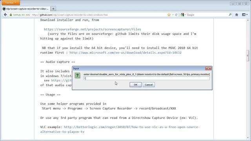251x141 pixels.
Task: Select the rdp/screen-capture-recorder-to-video tab
Action: pyautogui.click(x=26, y=9)
